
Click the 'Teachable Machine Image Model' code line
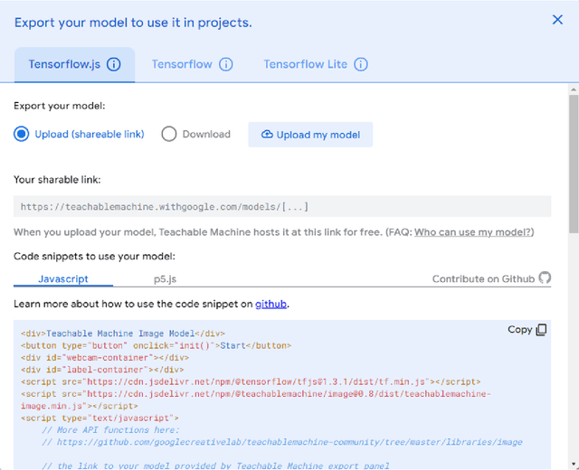pyautogui.click(x=123, y=334)
